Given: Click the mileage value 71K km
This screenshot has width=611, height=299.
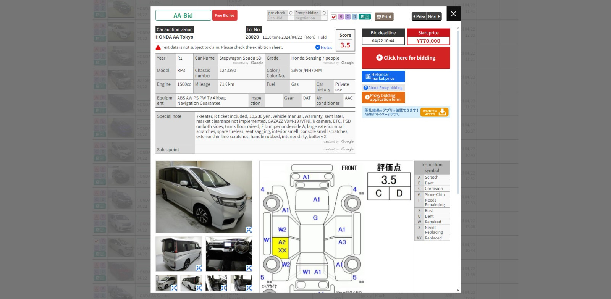Looking at the screenshot, I should (227, 84).
